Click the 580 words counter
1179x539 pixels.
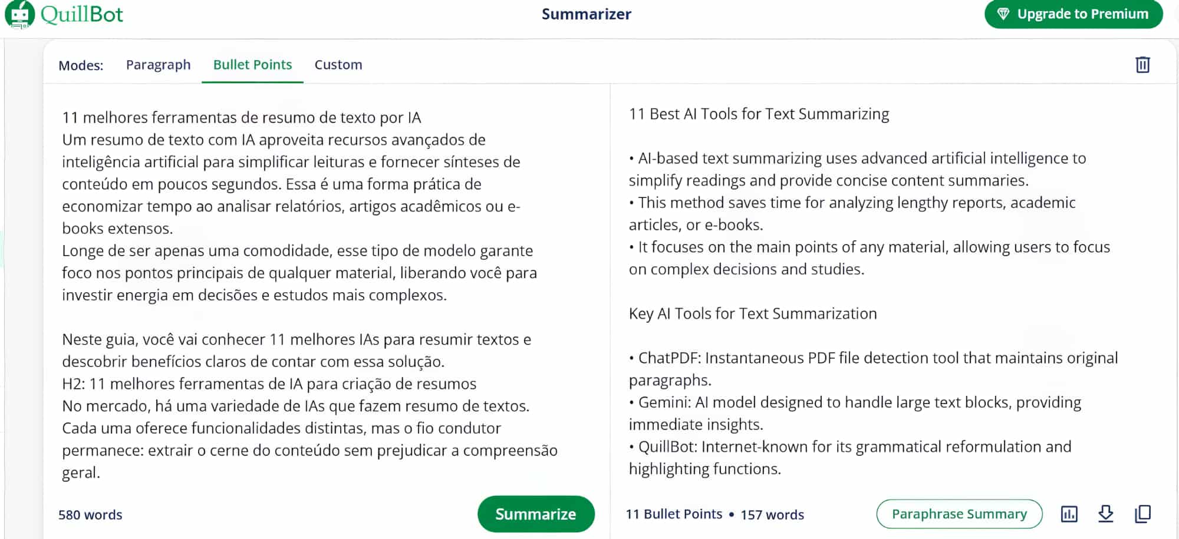pyautogui.click(x=90, y=515)
